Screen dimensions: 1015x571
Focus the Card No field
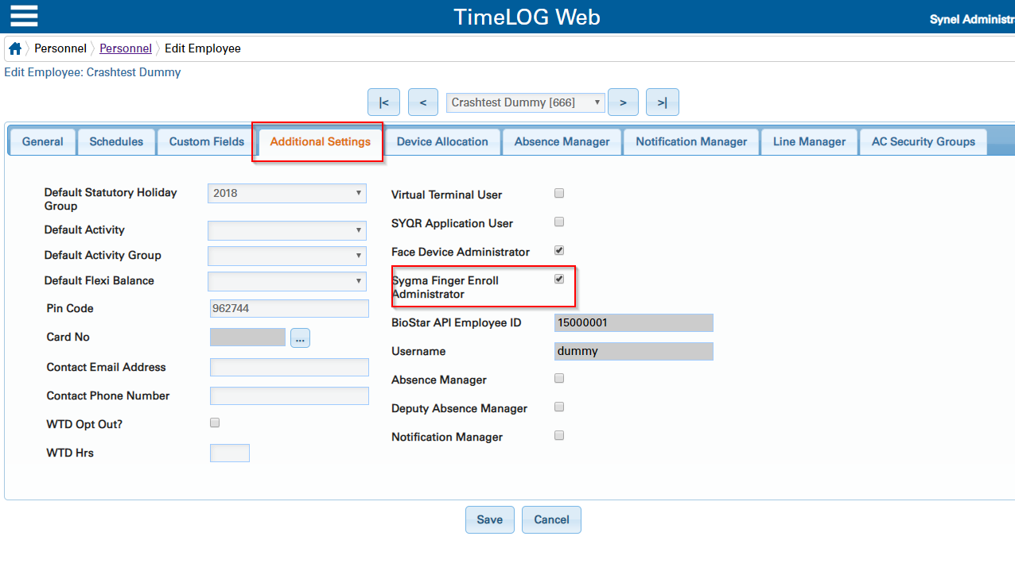tap(247, 337)
